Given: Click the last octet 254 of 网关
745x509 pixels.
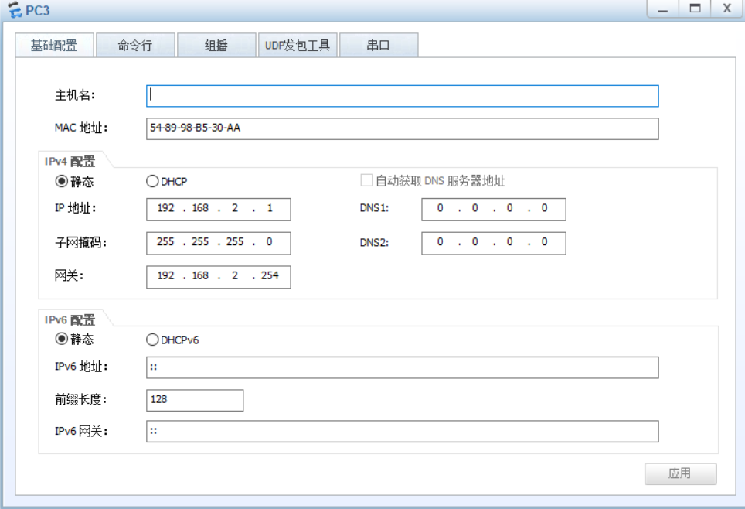Looking at the screenshot, I should coord(270,275).
